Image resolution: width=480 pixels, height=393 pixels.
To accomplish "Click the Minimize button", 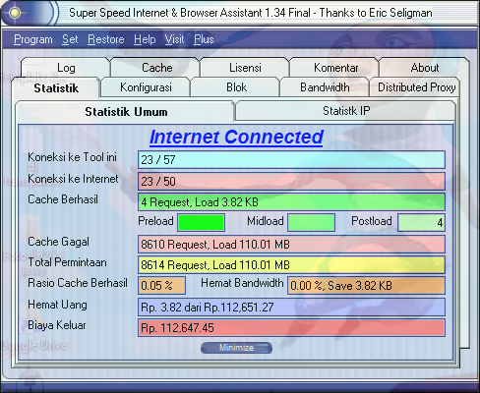I will pyautogui.click(x=236, y=348).
